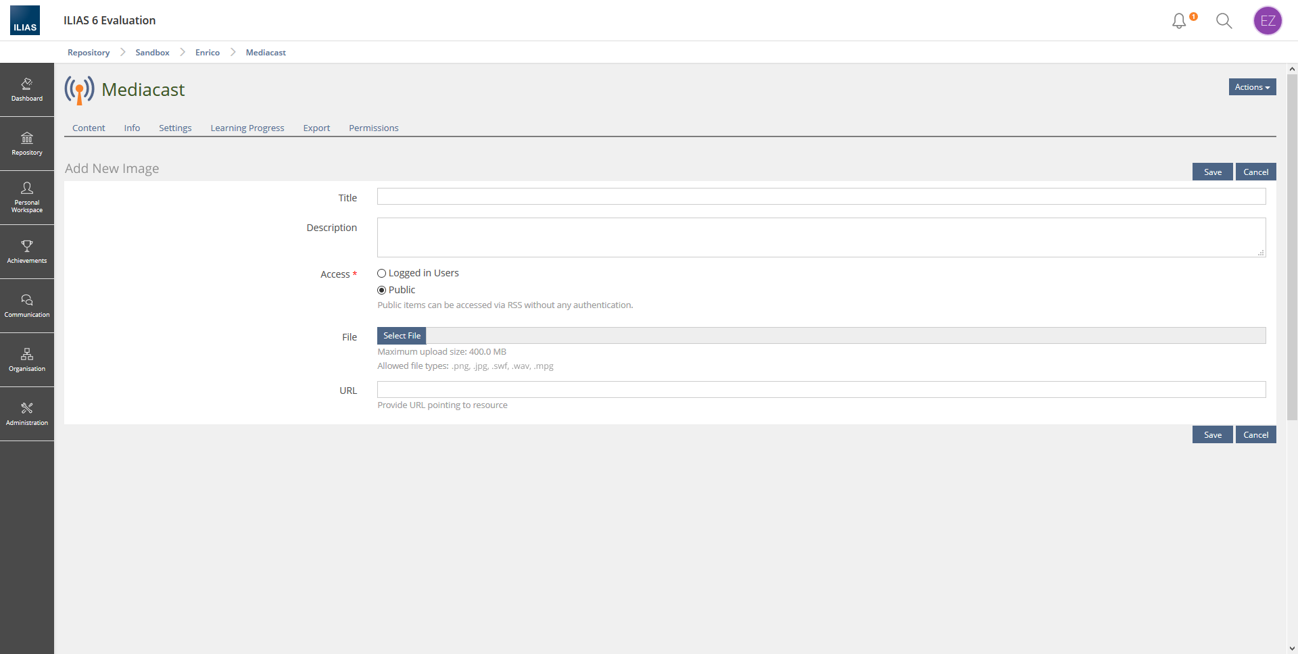Switch to the Settings tab
Viewport: 1298px width, 654px height.
tap(175, 128)
